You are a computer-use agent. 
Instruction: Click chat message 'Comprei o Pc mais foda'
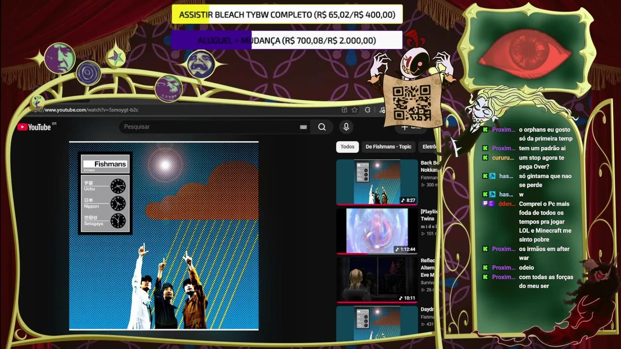545,222
